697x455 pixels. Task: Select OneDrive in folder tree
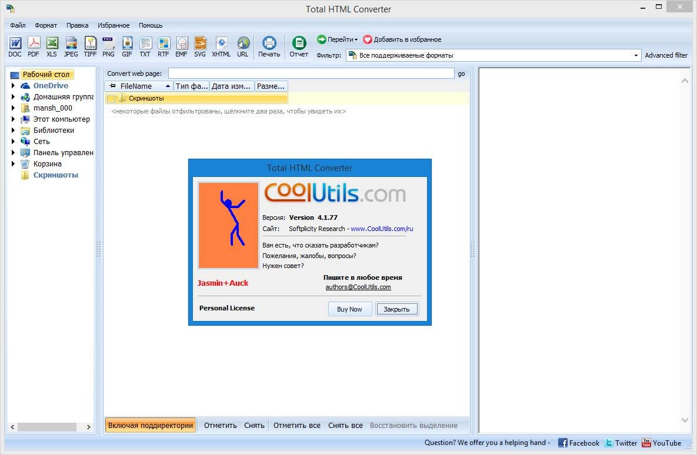51,86
